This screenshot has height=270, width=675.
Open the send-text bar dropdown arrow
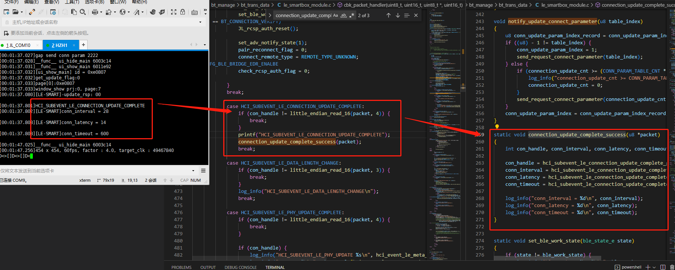pyautogui.click(x=193, y=171)
